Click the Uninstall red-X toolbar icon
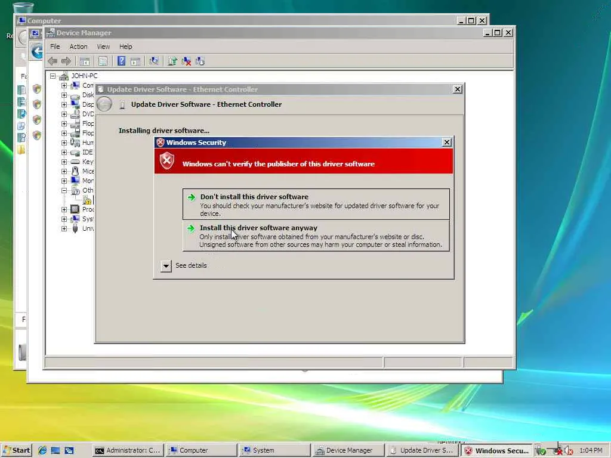The height and width of the screenshot is (458, 611). [186, 61]
